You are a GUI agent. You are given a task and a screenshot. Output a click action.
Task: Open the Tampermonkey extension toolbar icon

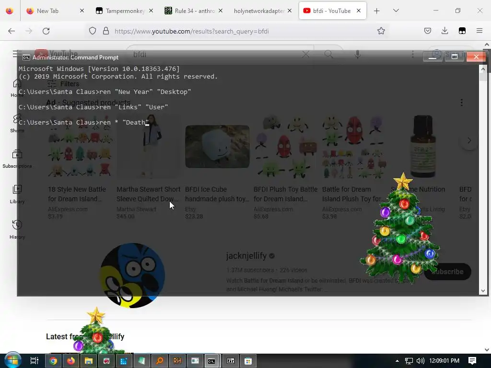[x=462, y=31]
